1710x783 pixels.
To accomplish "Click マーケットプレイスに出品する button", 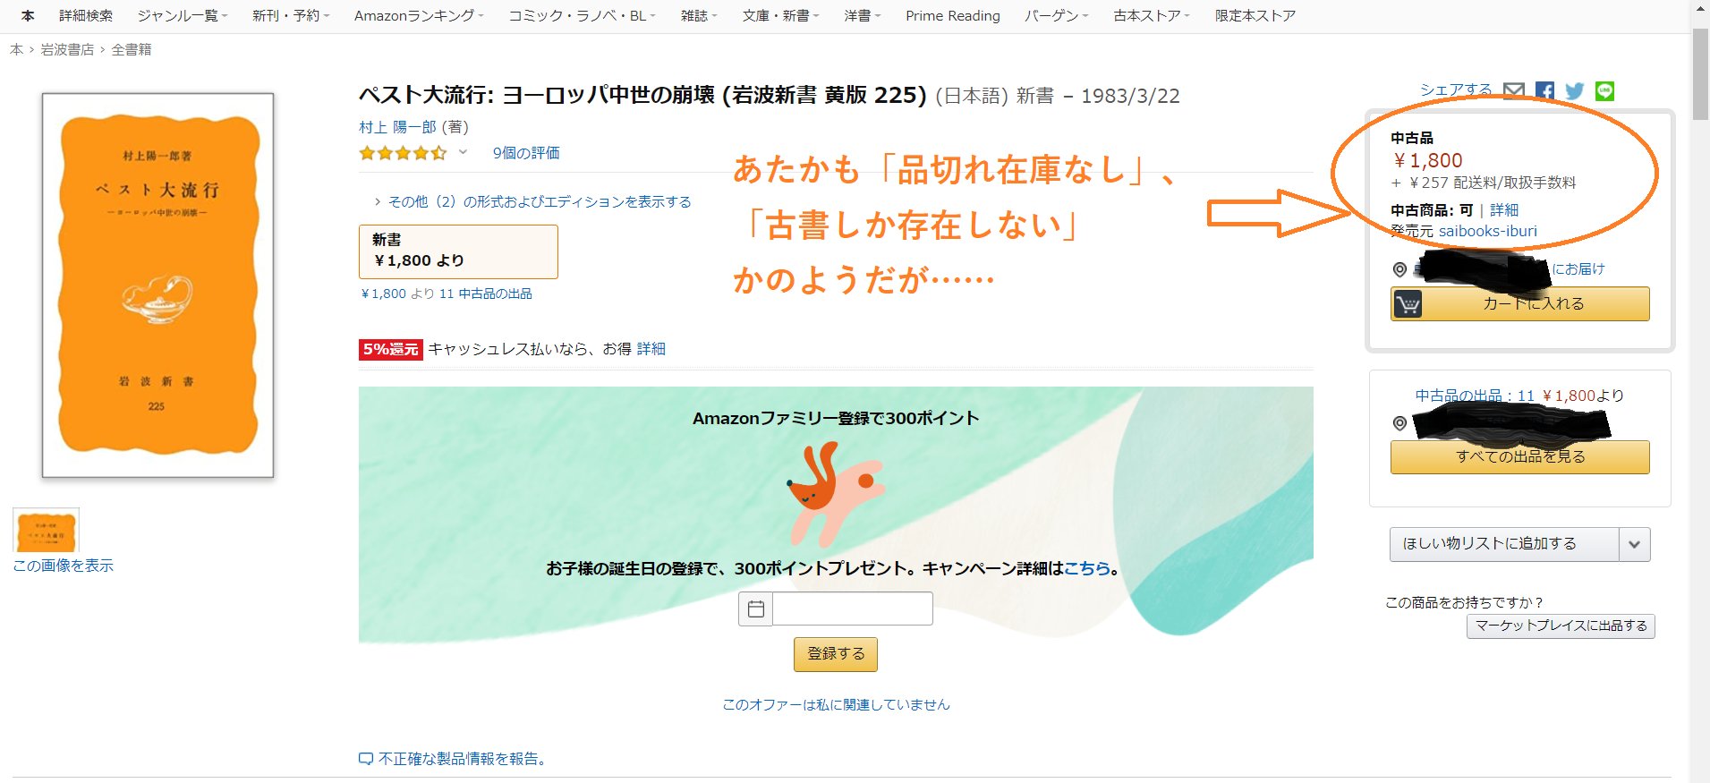I will pos(1561,626).
